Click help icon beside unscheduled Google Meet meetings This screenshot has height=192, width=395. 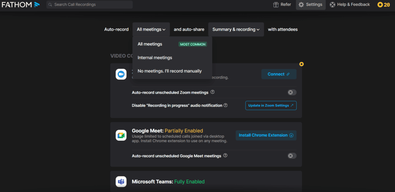click(x=225, y=156)
